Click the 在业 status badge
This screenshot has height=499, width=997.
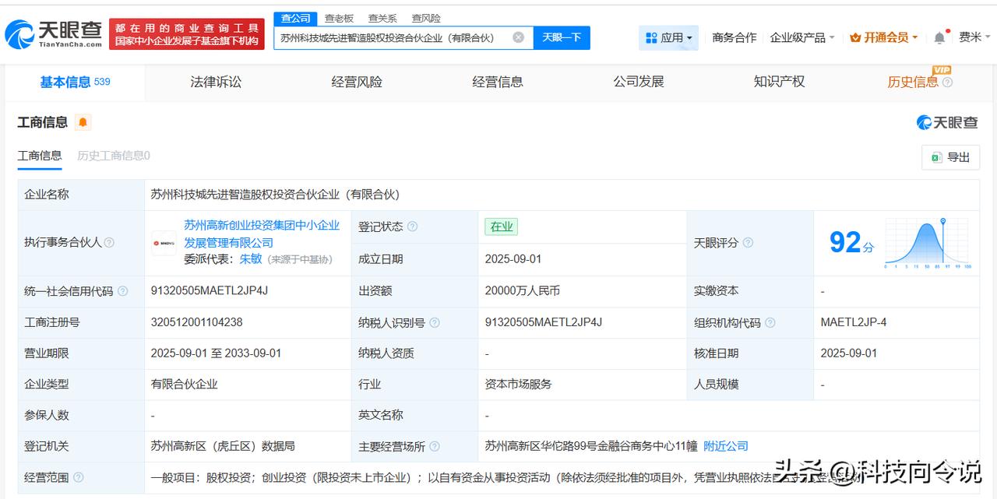(x=501, y=227)
